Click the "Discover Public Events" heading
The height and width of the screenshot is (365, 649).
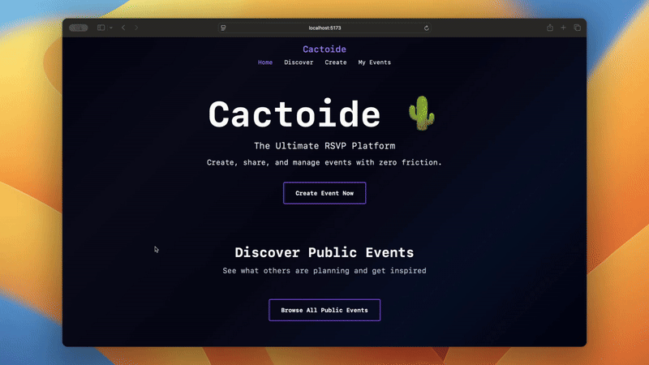[x=324, y=252]
